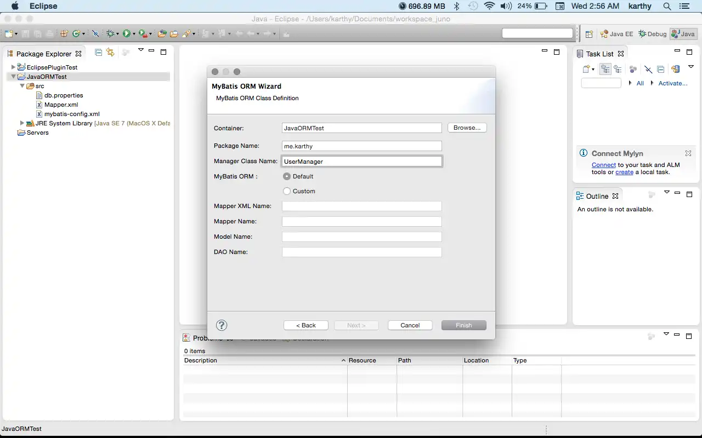Image resolution: width=702 pixels, height=438 pixels.
Task: Open the dropdown arrow beside the Run button
Action: tap(134, 34)
